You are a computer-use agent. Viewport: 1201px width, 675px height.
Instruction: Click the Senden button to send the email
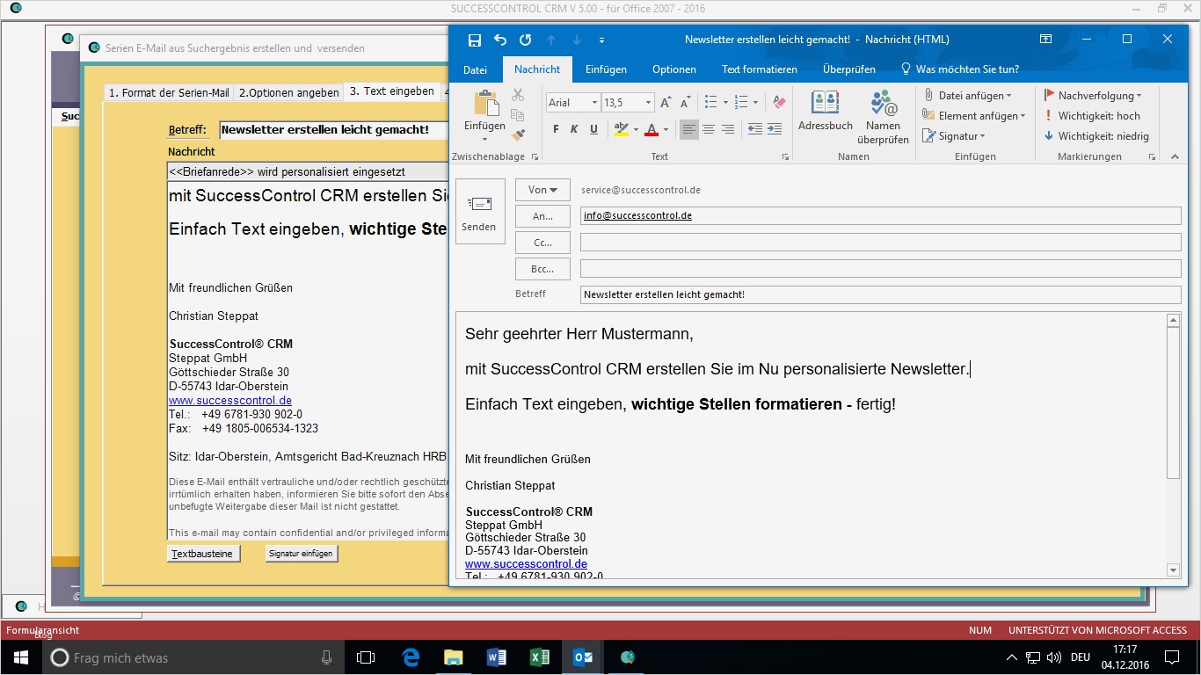(x=479, y=212)
